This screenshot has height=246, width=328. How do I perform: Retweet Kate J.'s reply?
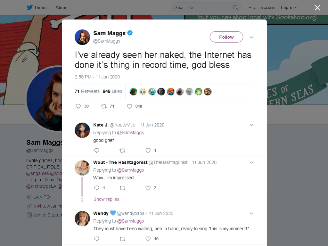click(122, 151)
